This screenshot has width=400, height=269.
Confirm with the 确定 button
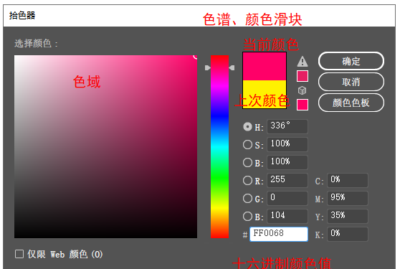pyautogui.click(x=351, y=61)
